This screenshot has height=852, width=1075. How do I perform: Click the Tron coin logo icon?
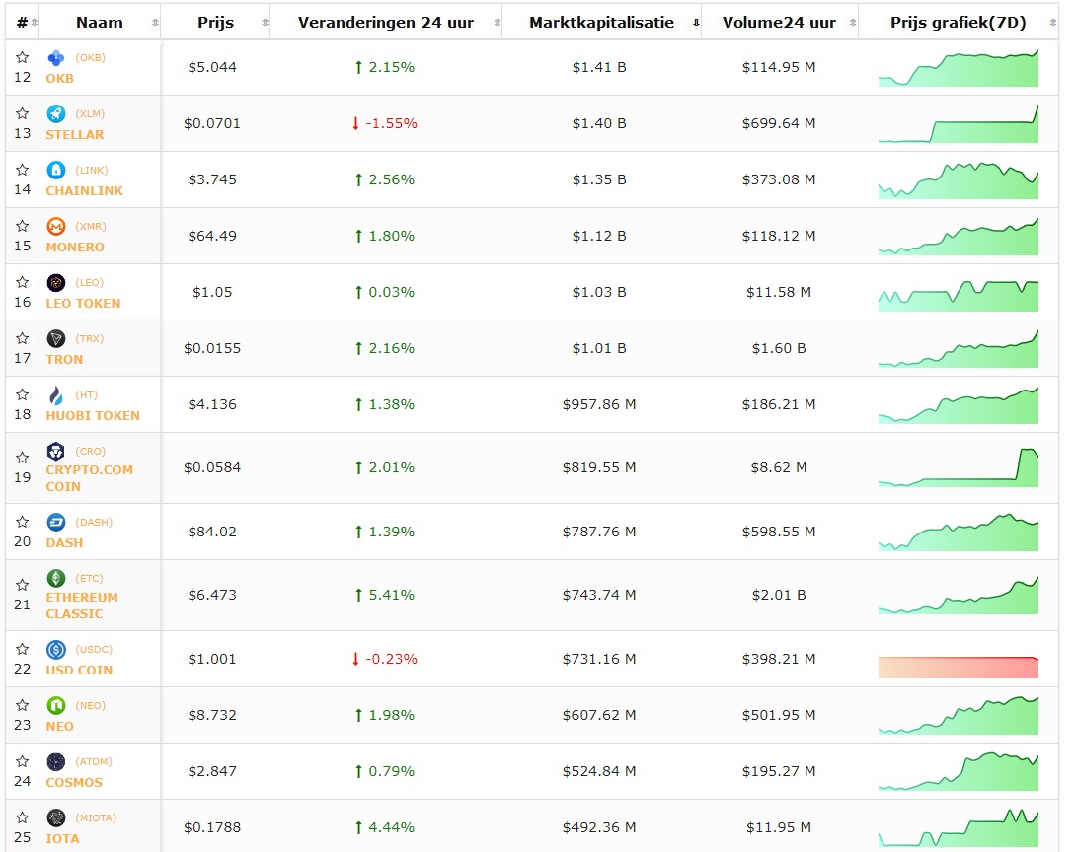tap(55, 339)
